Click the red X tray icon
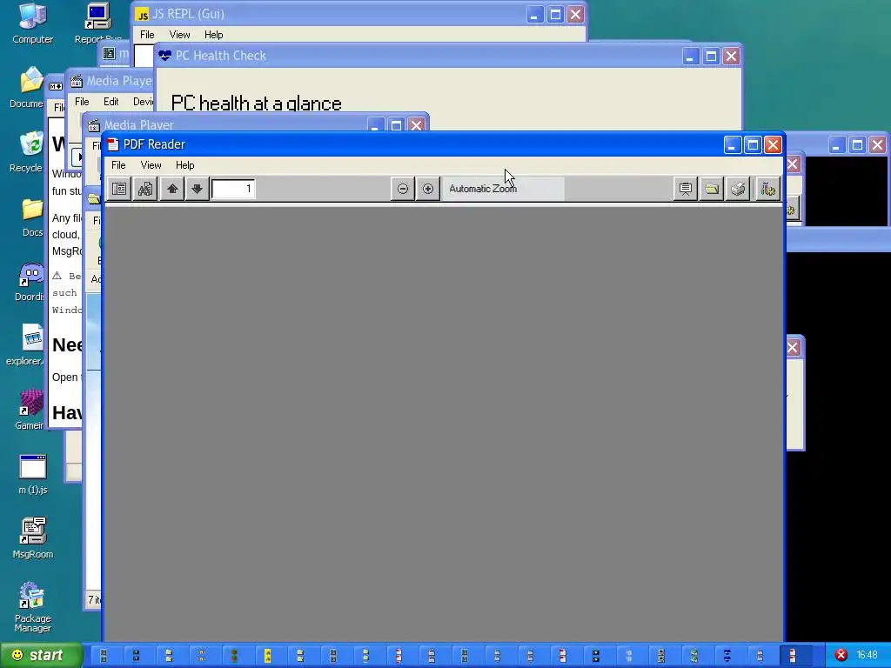The image size is (891, 668). 841,655
